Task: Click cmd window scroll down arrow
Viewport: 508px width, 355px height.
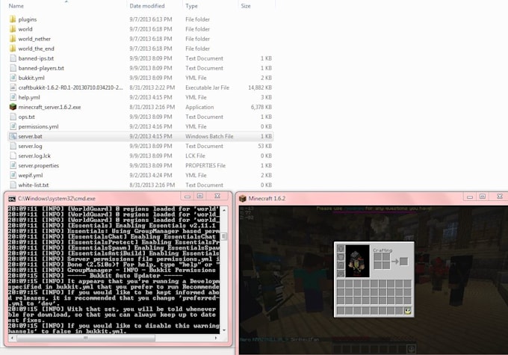Action: point(224,330)
